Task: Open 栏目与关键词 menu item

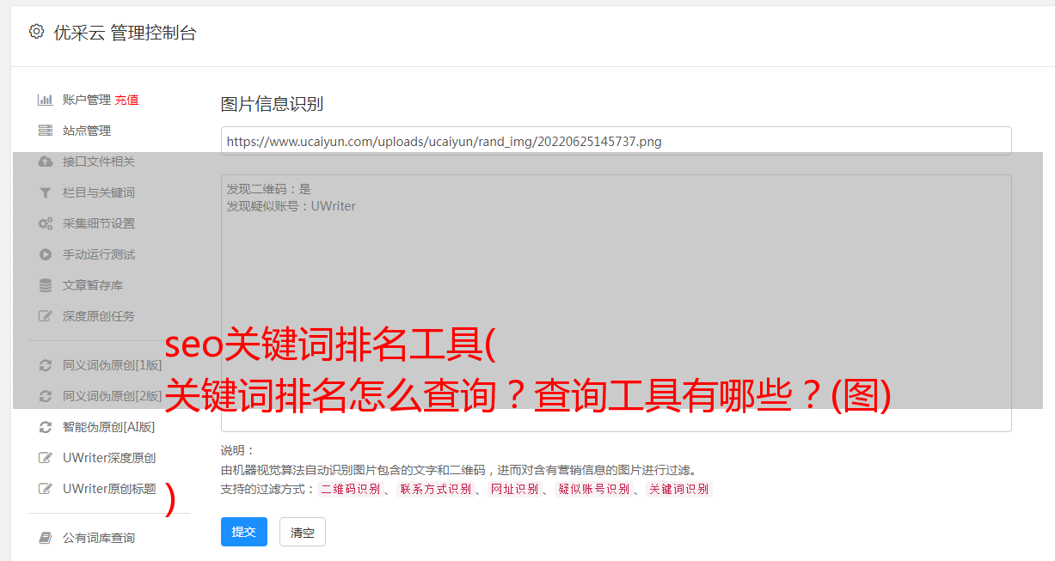Action: (99, 192)
